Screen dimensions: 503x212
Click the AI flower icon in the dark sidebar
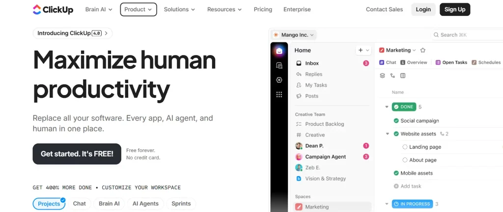tap(279, 80)
